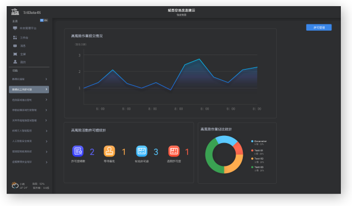The height and width of the screenshot is (206, 352).
Task: Click the blue 許可管理 button
Action: click(319, 27)
